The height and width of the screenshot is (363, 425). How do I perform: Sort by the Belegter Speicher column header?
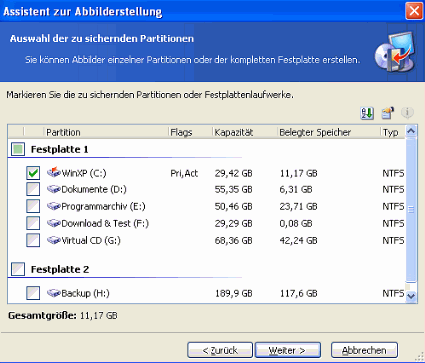click(328, 132)
